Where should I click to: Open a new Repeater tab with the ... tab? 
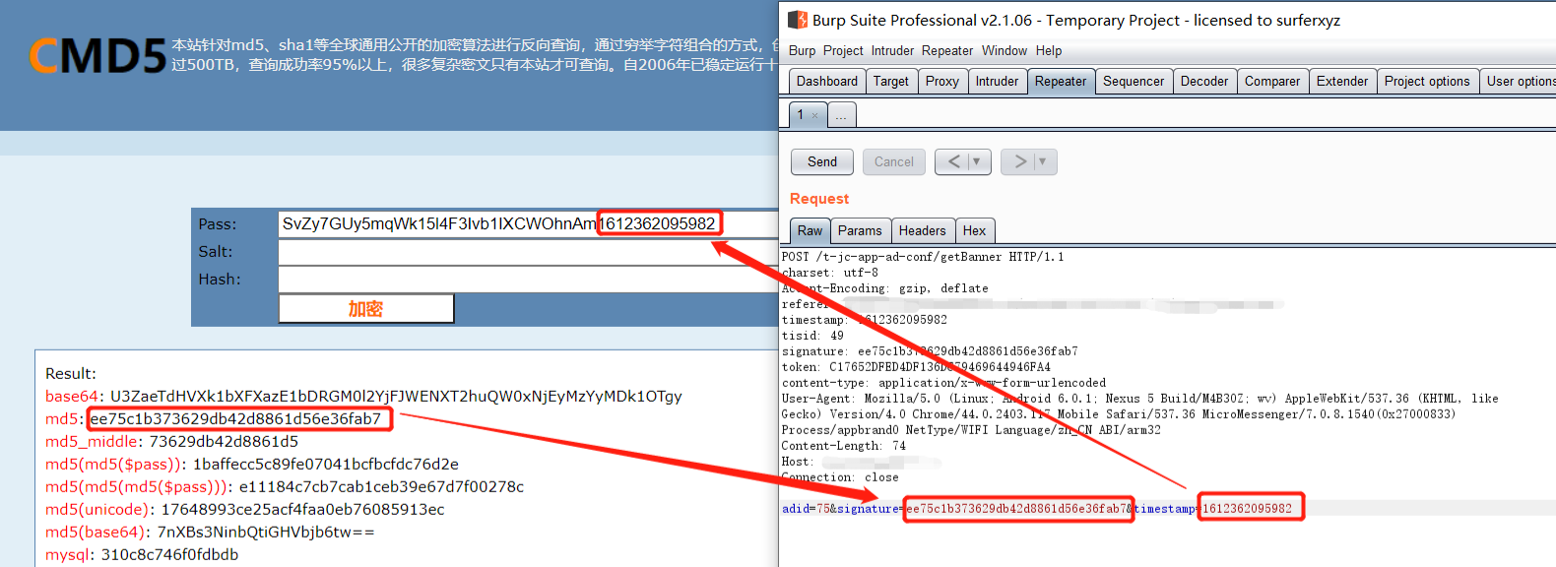(841, 115)
